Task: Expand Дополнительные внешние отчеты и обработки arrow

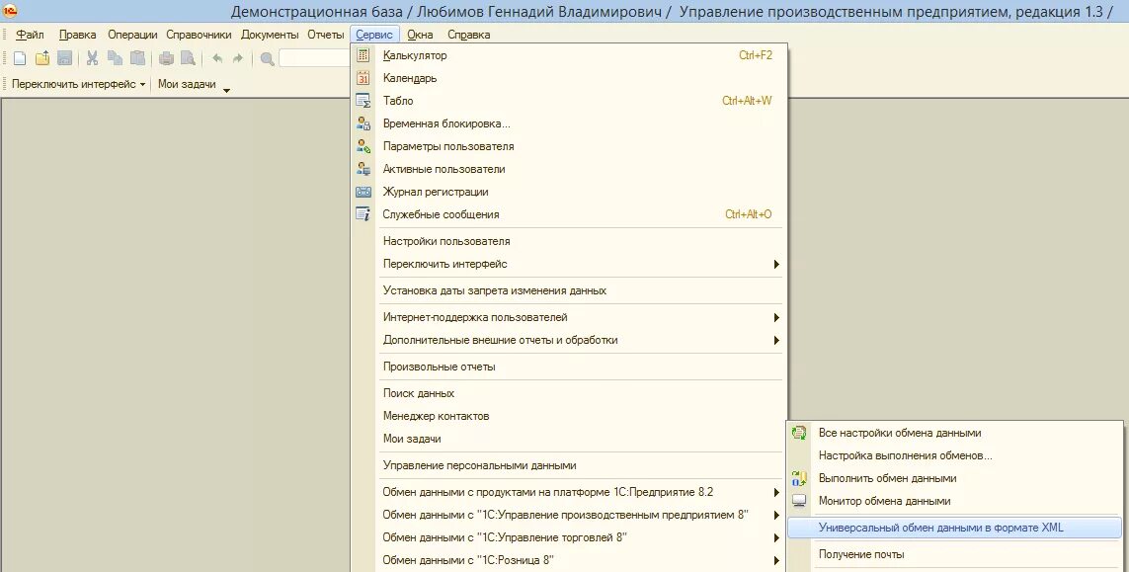Action: click(x=776, y=340)
